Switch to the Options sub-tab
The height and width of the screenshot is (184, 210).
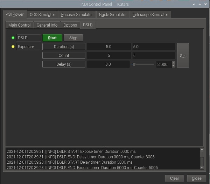click(70, 25)
